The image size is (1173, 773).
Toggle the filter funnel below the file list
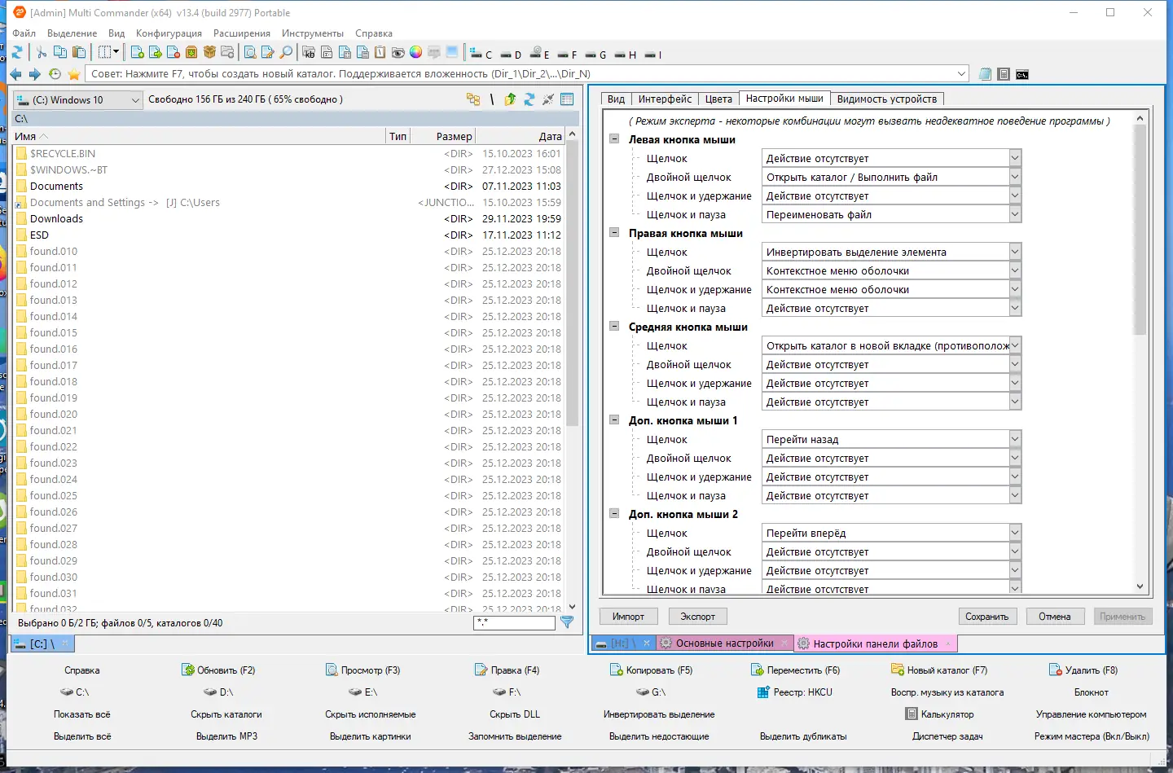568,622
